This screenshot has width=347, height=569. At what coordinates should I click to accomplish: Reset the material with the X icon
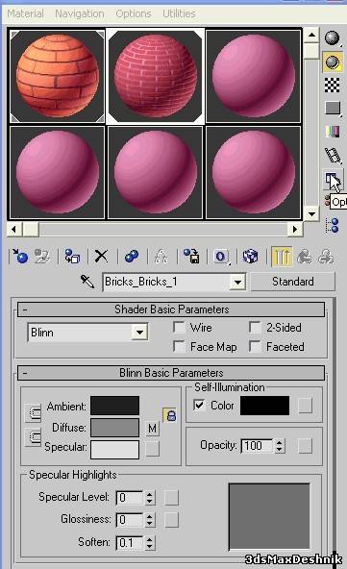point(101,257)
